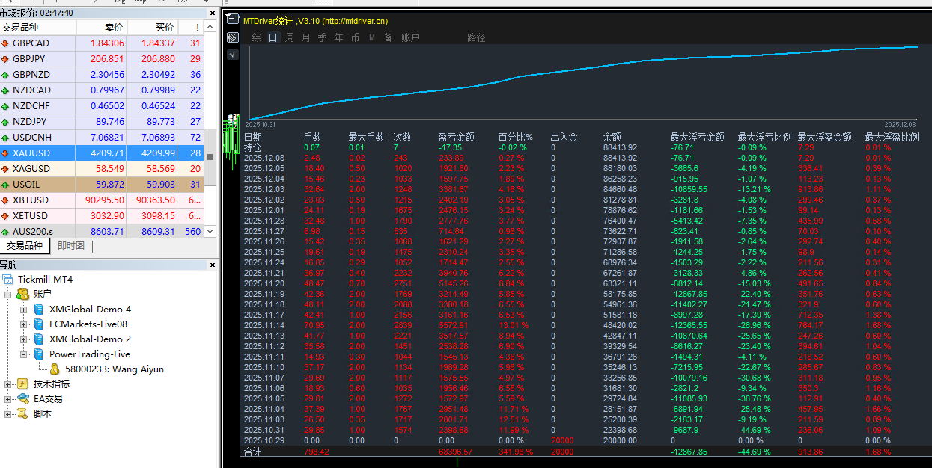Image resolution: width=932 pixels, height=468 pixels.
Task: Click the user icon of 58000233 account
Action: click(x=55, y=369)
